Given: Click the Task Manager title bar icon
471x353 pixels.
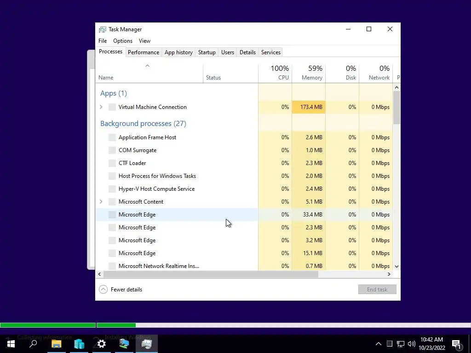Looking at the screenshot, I should [103, 29].
